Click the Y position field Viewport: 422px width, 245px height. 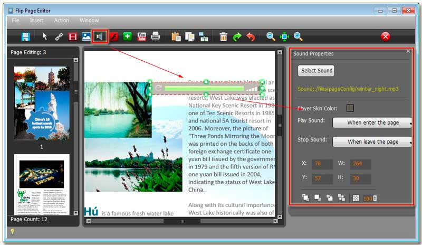click(x=322, y=178)
